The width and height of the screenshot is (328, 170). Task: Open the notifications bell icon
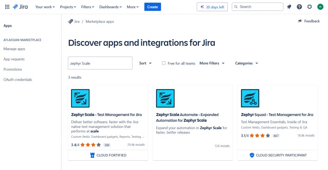[289, 7]
